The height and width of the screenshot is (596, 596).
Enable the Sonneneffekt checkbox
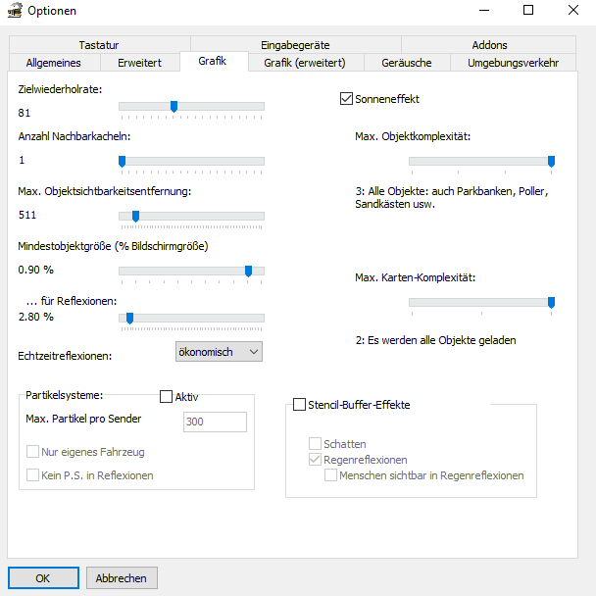click(346, 98)
